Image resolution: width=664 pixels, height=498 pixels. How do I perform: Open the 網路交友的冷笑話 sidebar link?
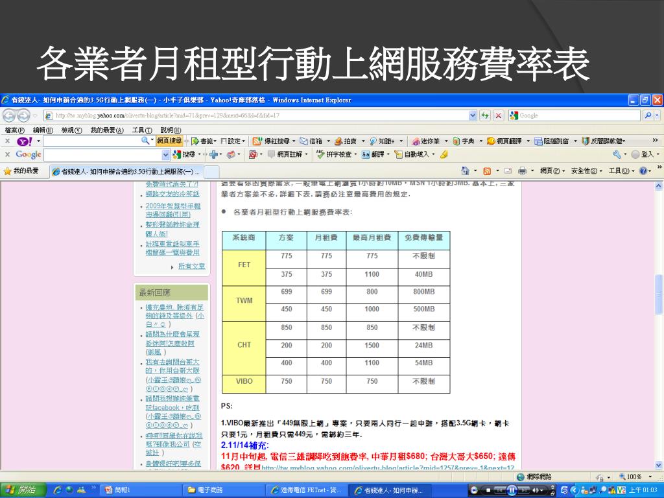[172, 194]
